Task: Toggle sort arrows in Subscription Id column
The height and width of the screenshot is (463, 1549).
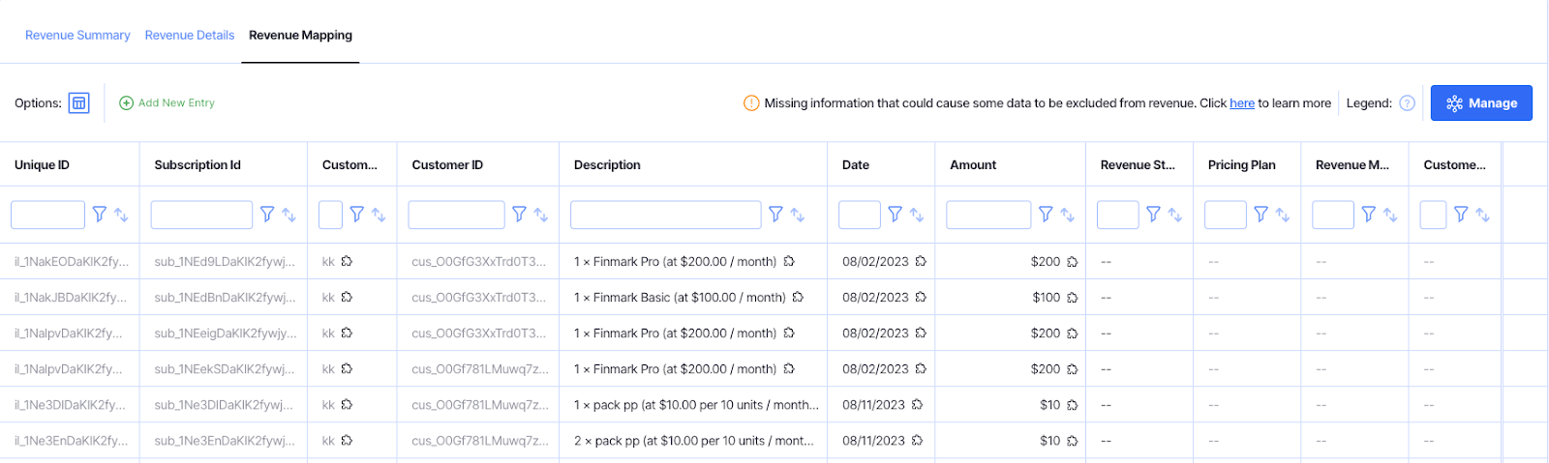Action: click(x=289, y=215)
